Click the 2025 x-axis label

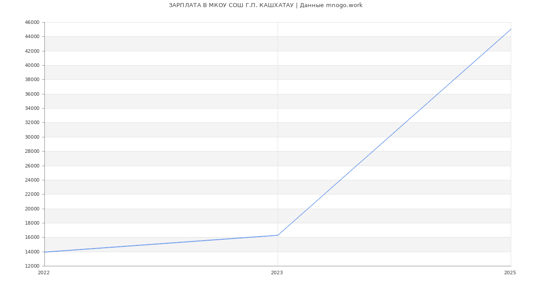coord(510,273)
